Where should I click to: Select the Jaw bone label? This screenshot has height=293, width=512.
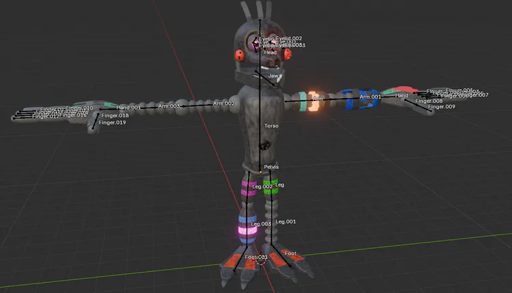pyautogui.click(x=273, y=76)
